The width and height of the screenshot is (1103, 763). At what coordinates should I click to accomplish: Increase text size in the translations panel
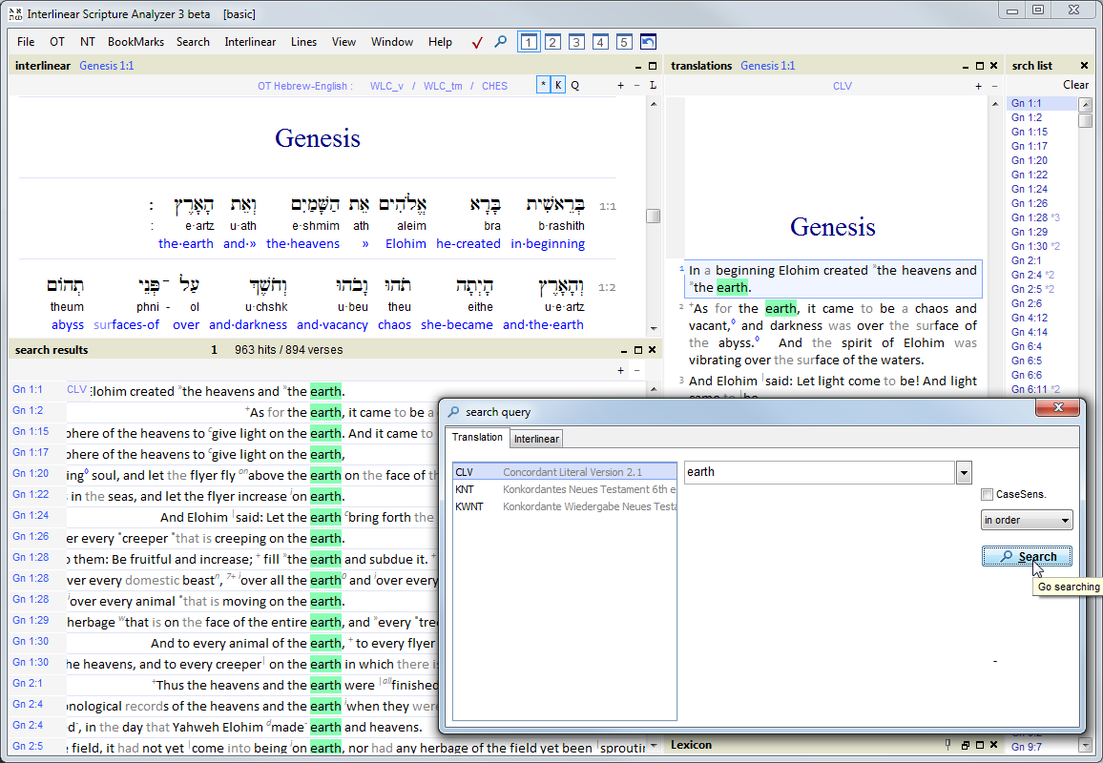point(978,86)
